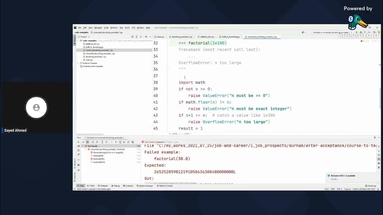This screenshot has width=383, height=215.
Task: Open the Problems tool window
Action: (x=103, y=186)
